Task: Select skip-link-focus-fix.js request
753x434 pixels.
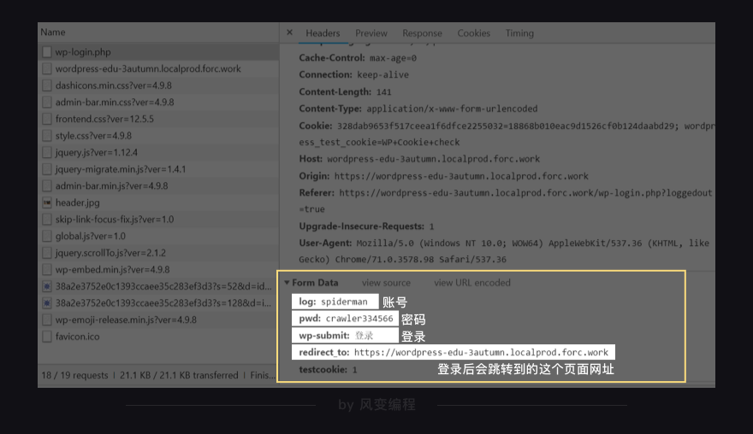Action: pyautogui.click(x=158, y=220)
